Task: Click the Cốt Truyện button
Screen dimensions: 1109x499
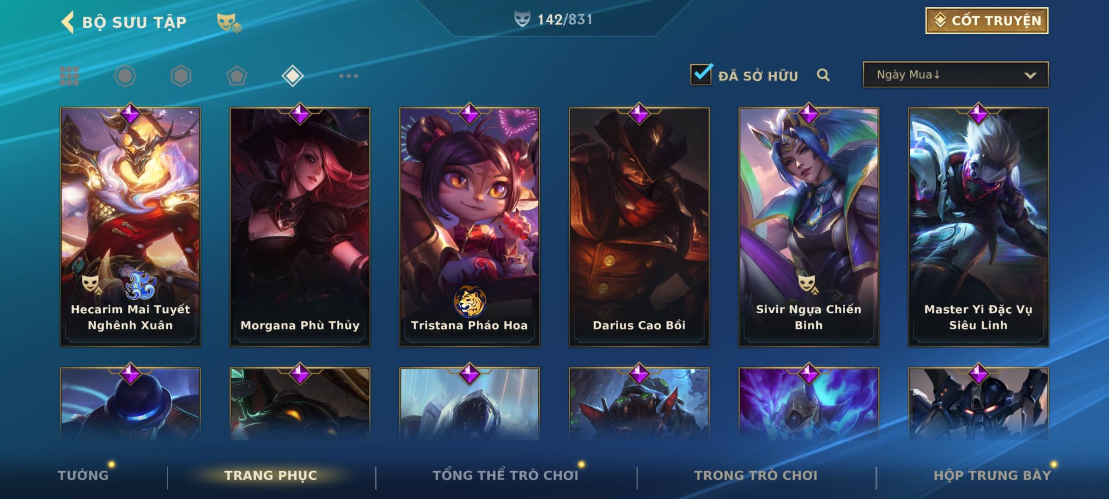Action: tap(987, 21)
